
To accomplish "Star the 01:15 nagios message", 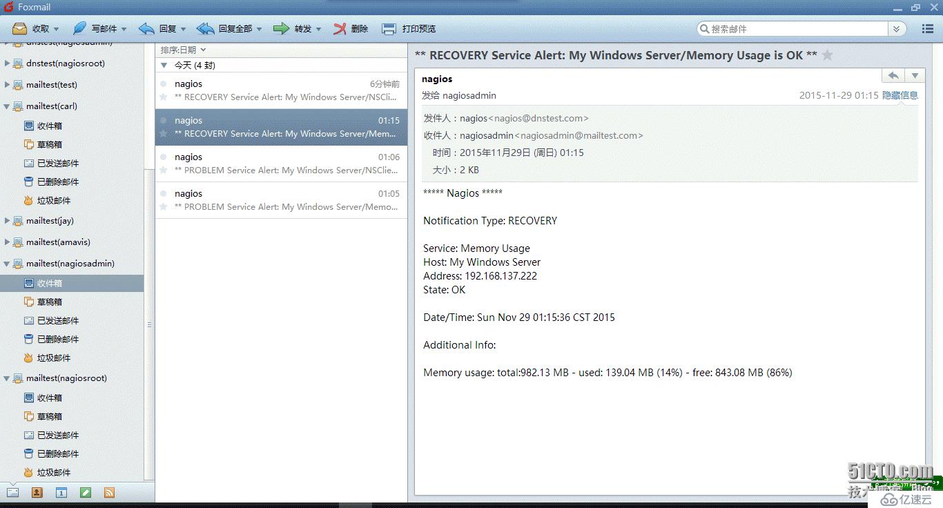I will 164,134.
